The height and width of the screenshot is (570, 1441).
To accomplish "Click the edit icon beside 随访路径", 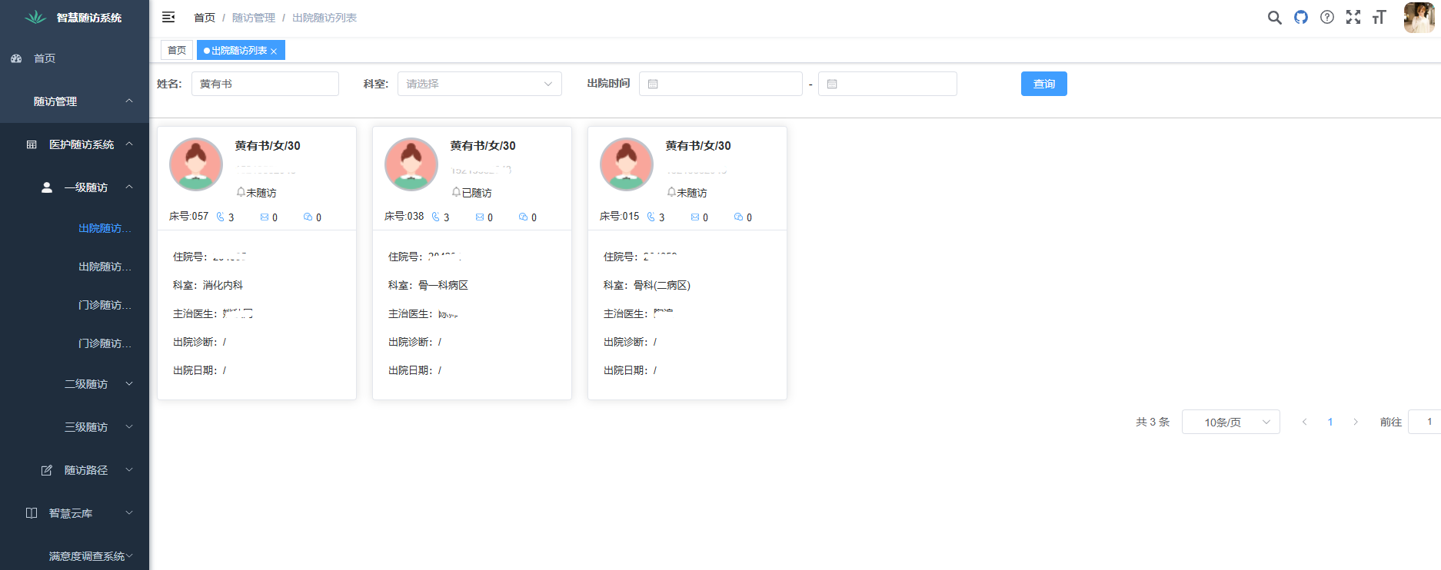I will click(47, 470).
